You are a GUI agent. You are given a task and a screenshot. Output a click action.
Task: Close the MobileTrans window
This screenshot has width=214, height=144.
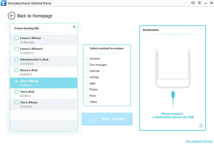tap(211, 3)
